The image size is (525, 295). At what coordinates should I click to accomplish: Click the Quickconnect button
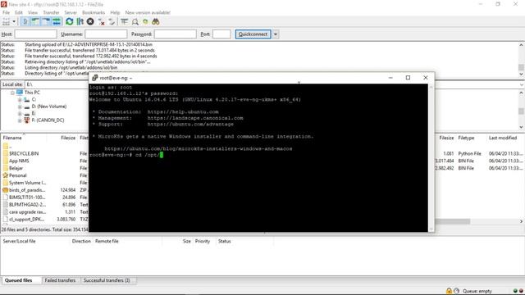pos(253,34)
